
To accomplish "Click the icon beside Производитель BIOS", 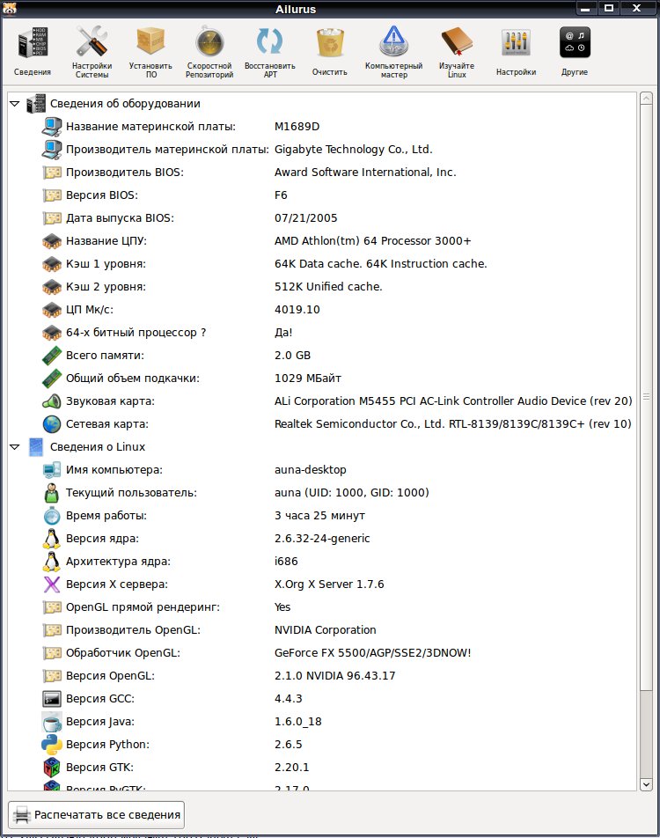I will click(52, 173).
